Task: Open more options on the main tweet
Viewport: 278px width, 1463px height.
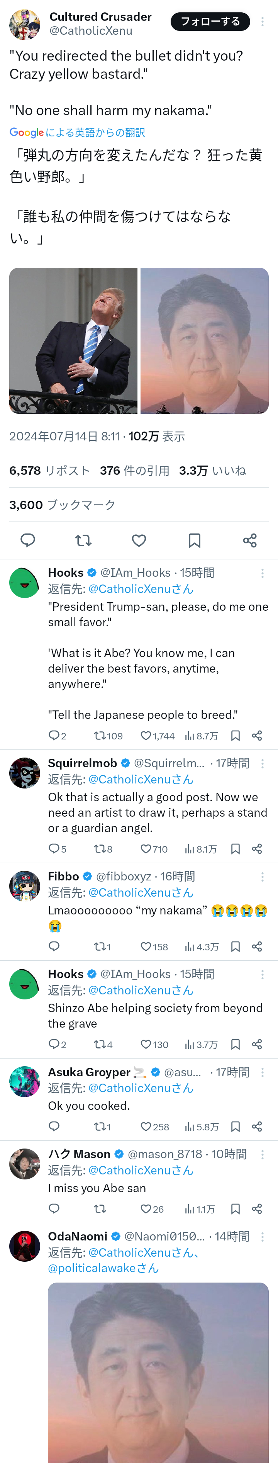Action: (x=262, y=22)
